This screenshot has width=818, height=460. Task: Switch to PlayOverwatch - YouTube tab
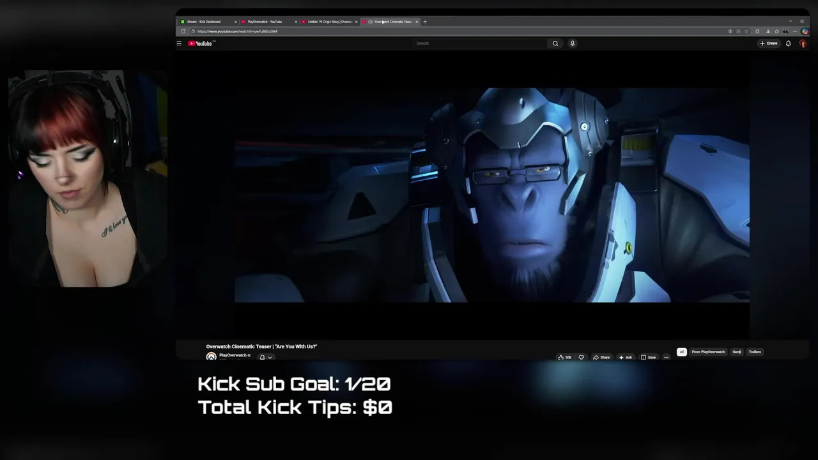[x=268, y=22]
